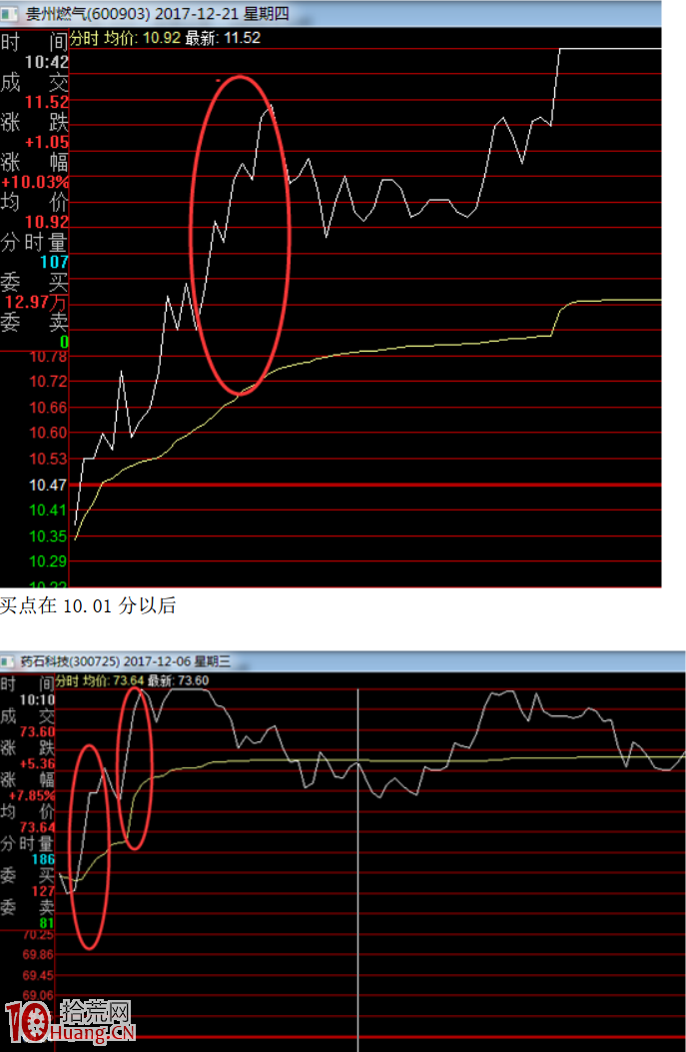Click the caption text 买点在 10.01 分以后

coord(88,606)
